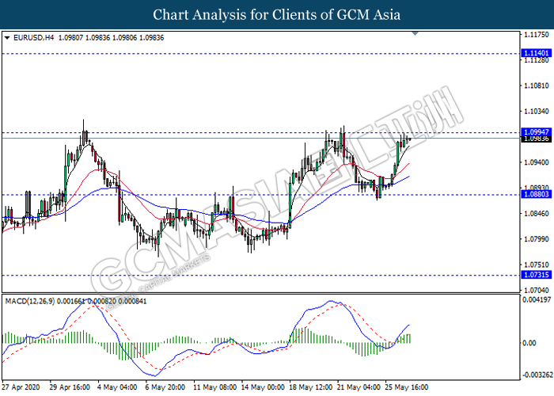
Task: Click the chart title banner for GCM Asia
Action: tap(277, 14)
